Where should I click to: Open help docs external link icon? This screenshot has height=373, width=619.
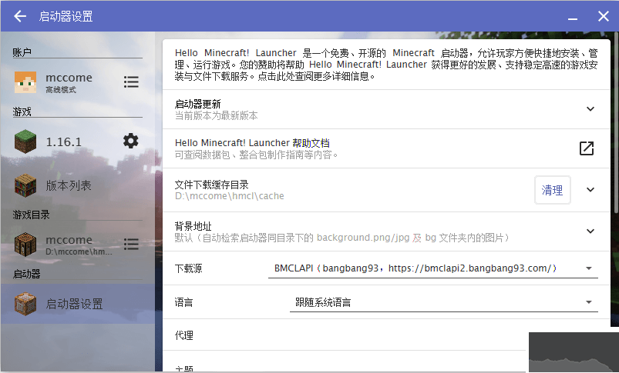click(x=586, y=148)
